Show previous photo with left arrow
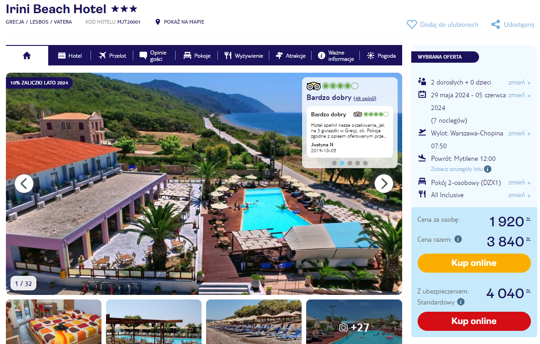Screen dimensions: 540x344 (x=24, y=184)
